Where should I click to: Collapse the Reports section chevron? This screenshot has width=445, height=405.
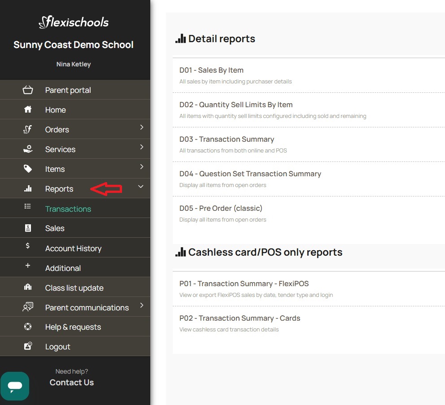[x=141, y=186]
